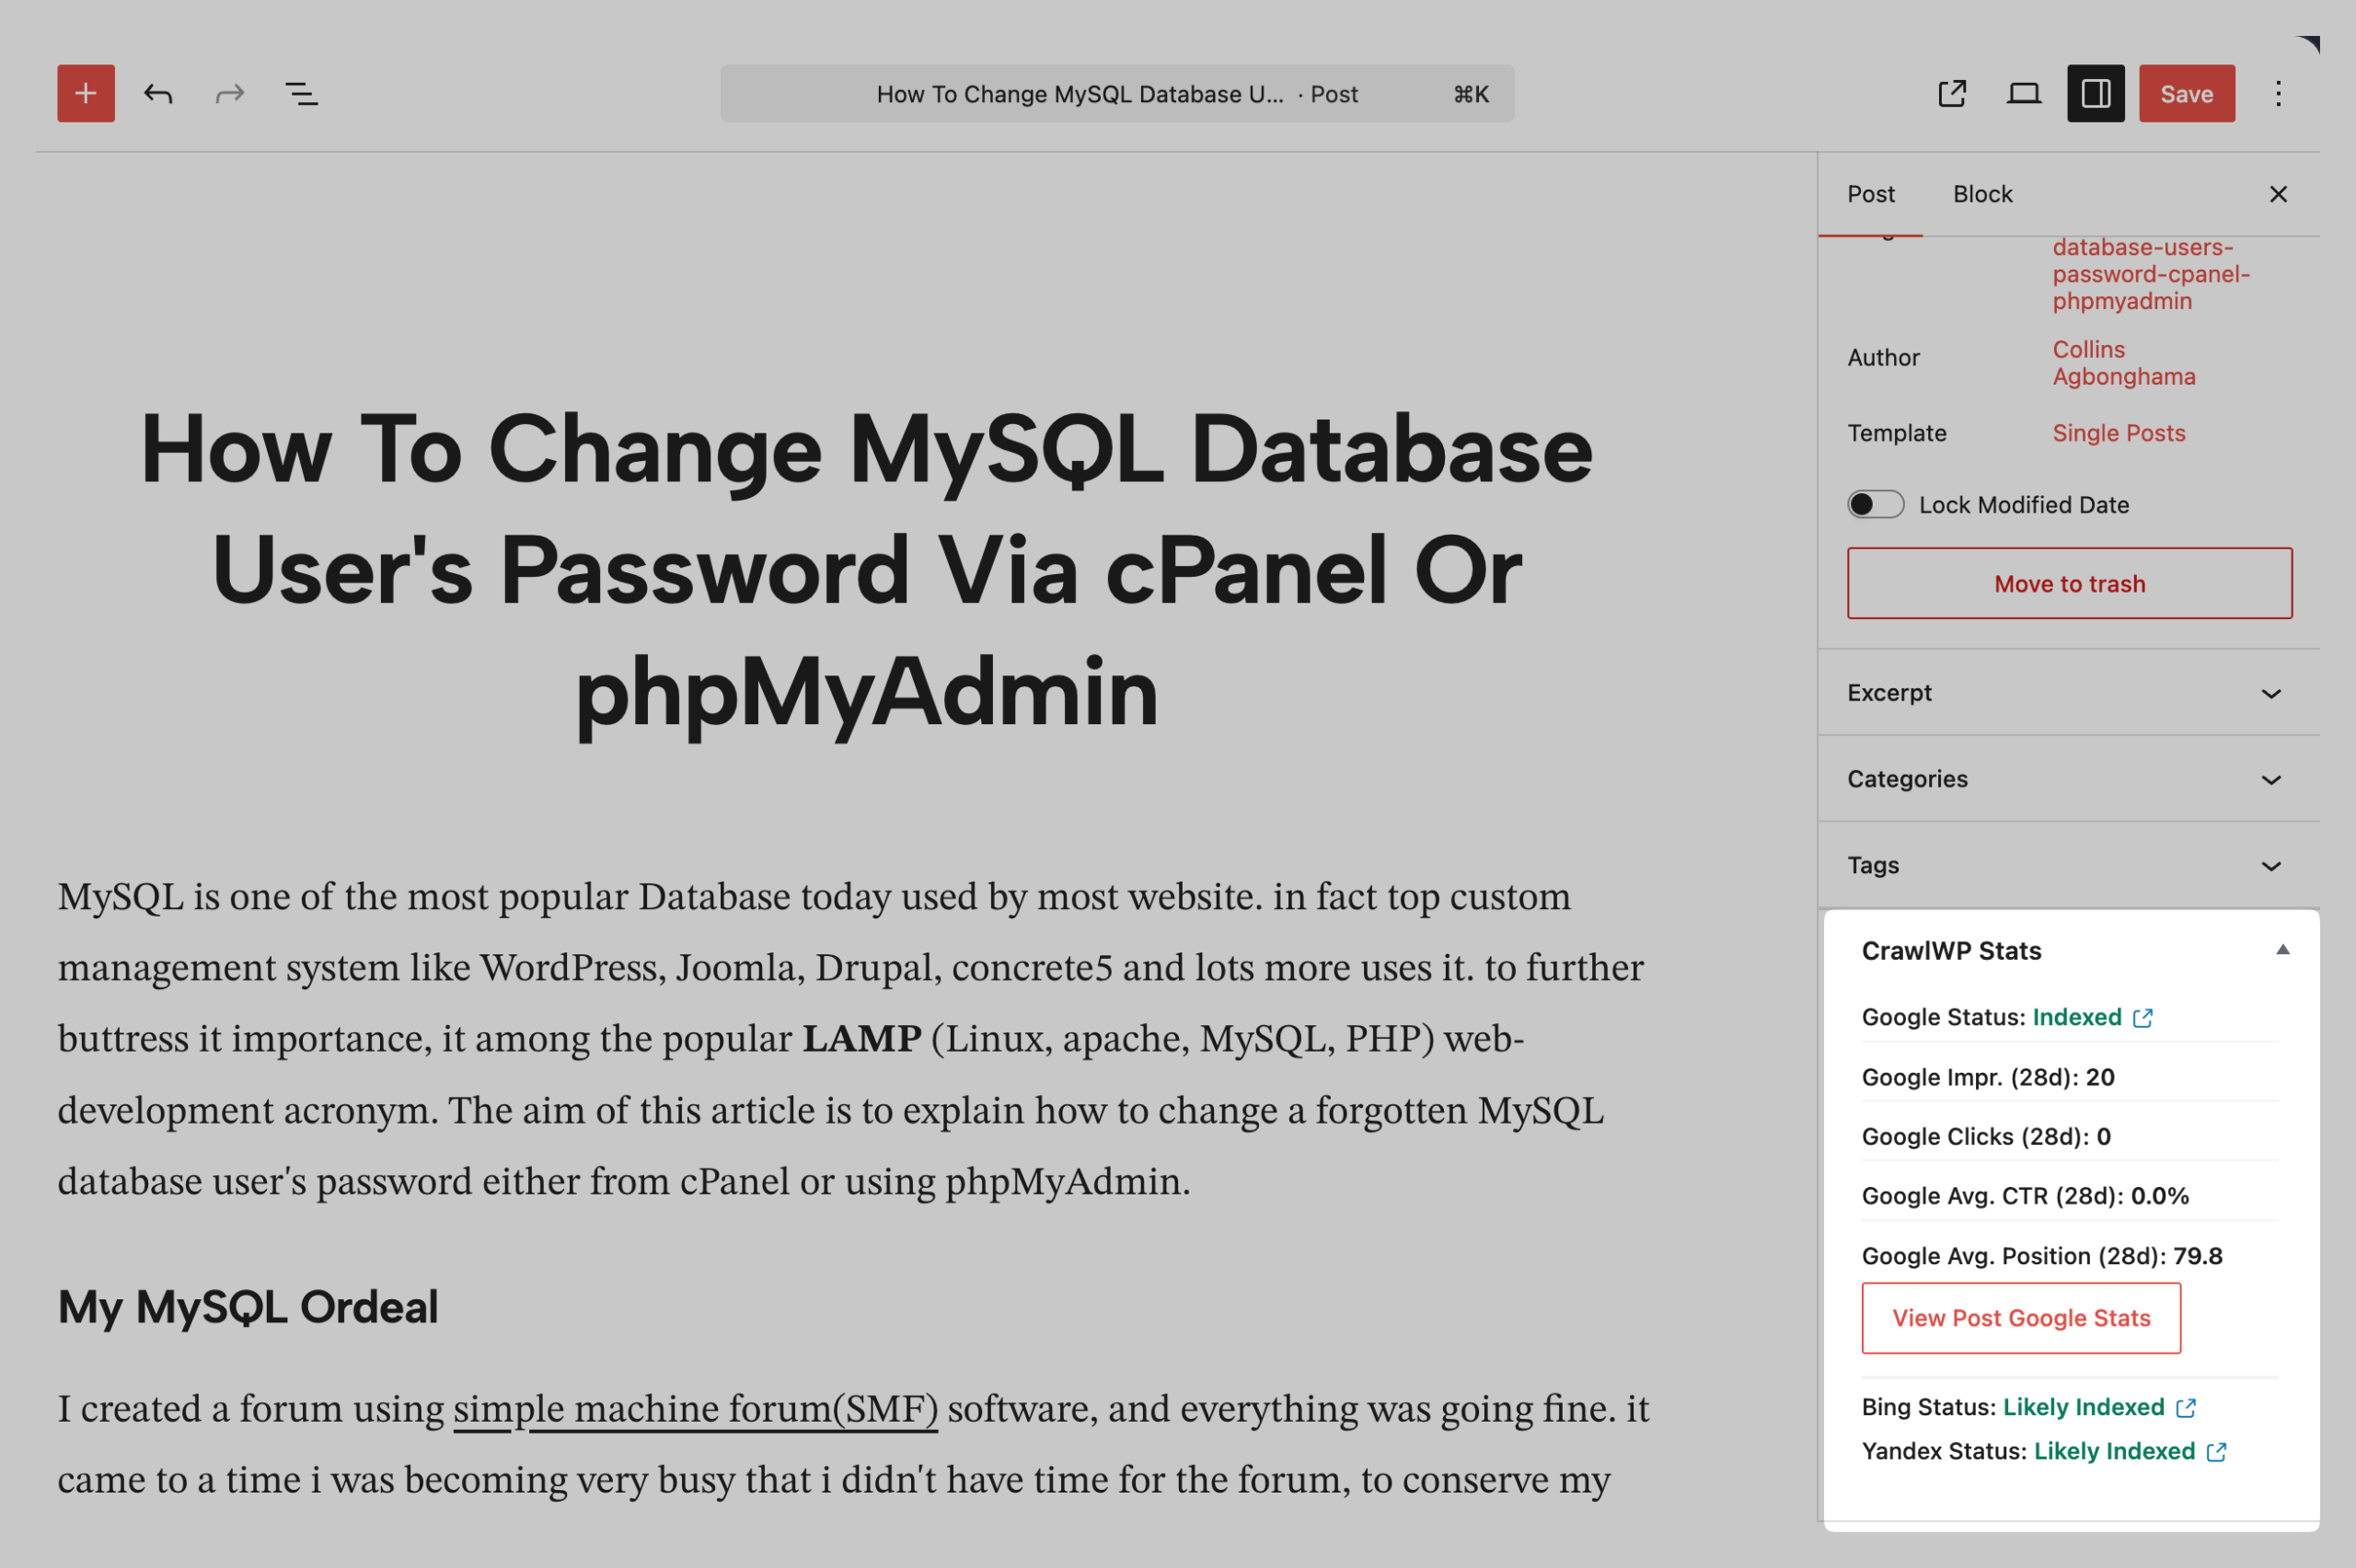Toggle the settings sidebar panel
This screenshot has height=1568, width=2356.
point(2096,94)
